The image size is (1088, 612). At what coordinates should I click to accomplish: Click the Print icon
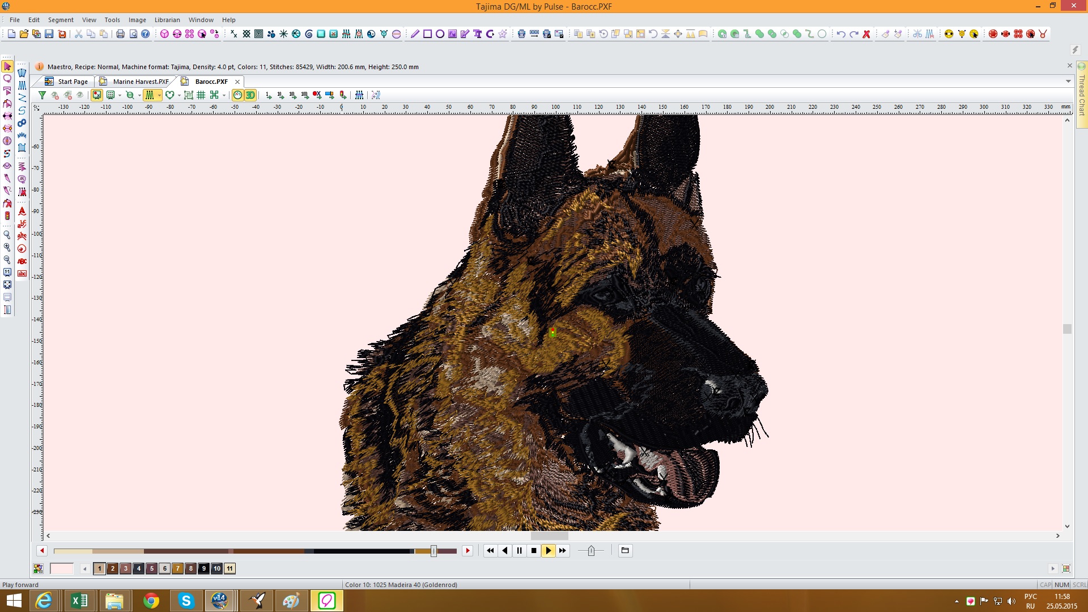[120, 34]
